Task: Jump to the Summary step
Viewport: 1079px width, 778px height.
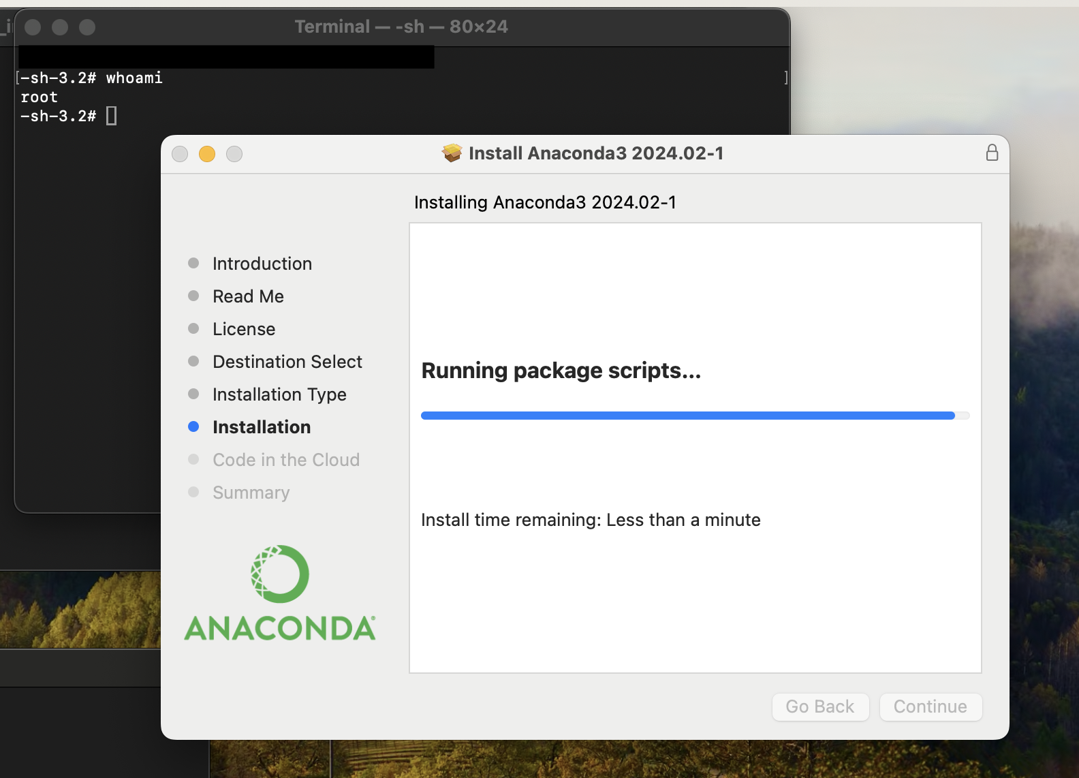Action: tap(251, 493)
